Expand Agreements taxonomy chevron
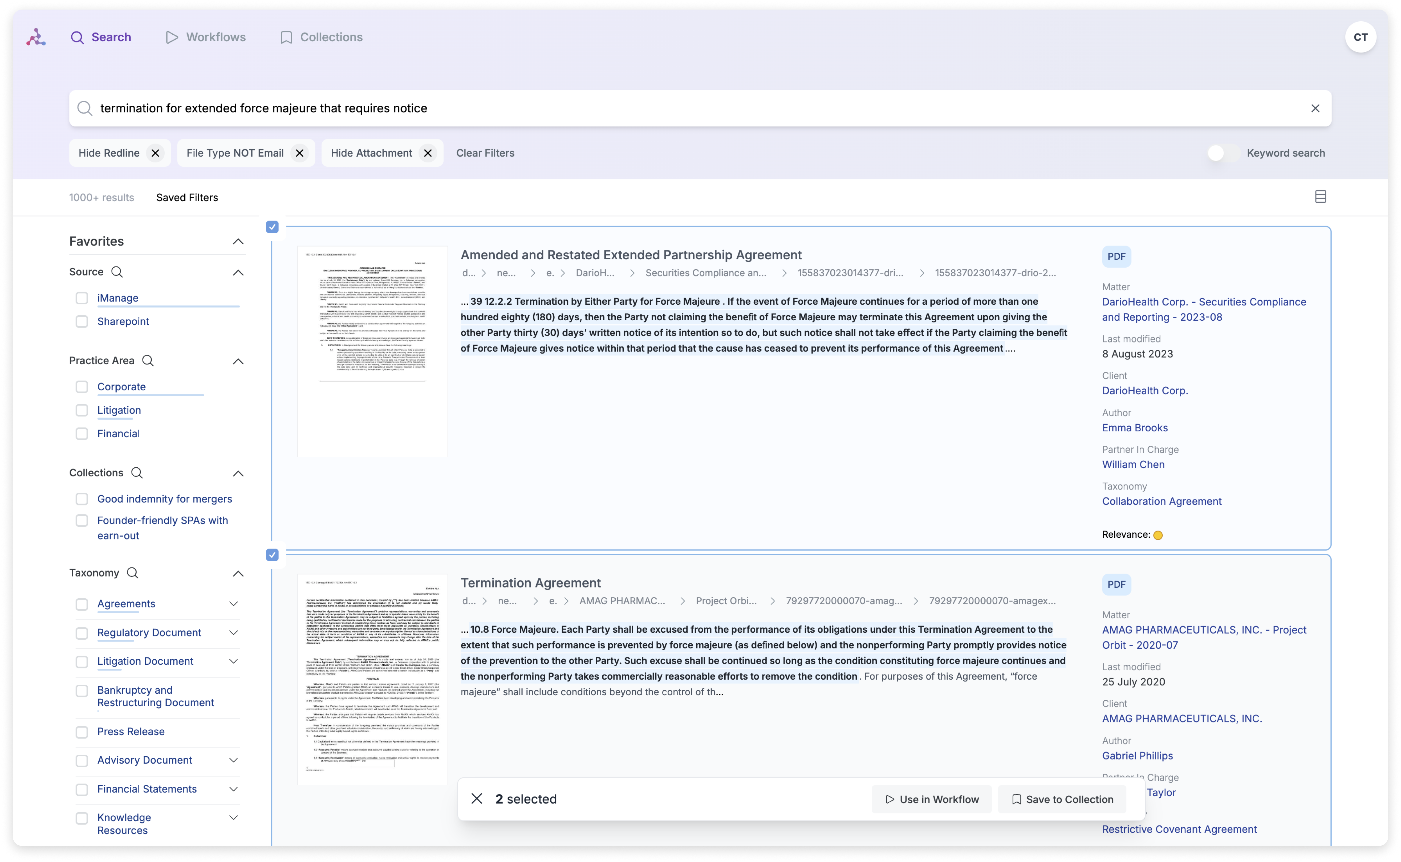 point(233,604)
